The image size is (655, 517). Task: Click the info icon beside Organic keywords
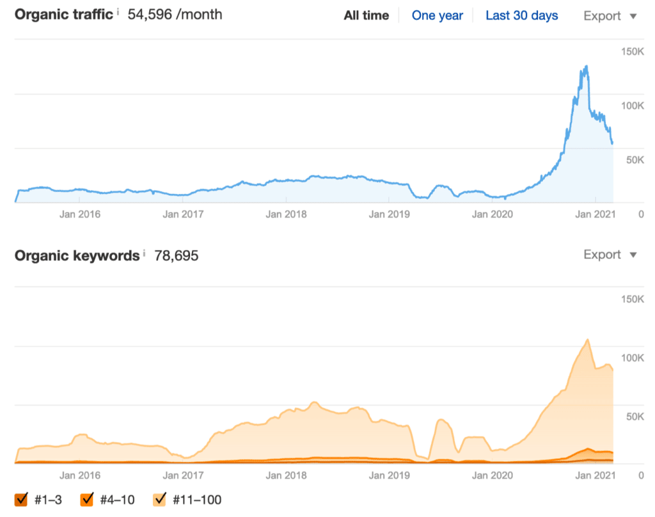145,253
